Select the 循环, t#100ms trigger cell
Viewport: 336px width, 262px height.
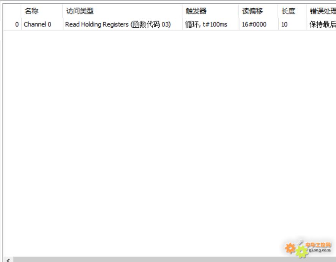(x=211, y=24)
